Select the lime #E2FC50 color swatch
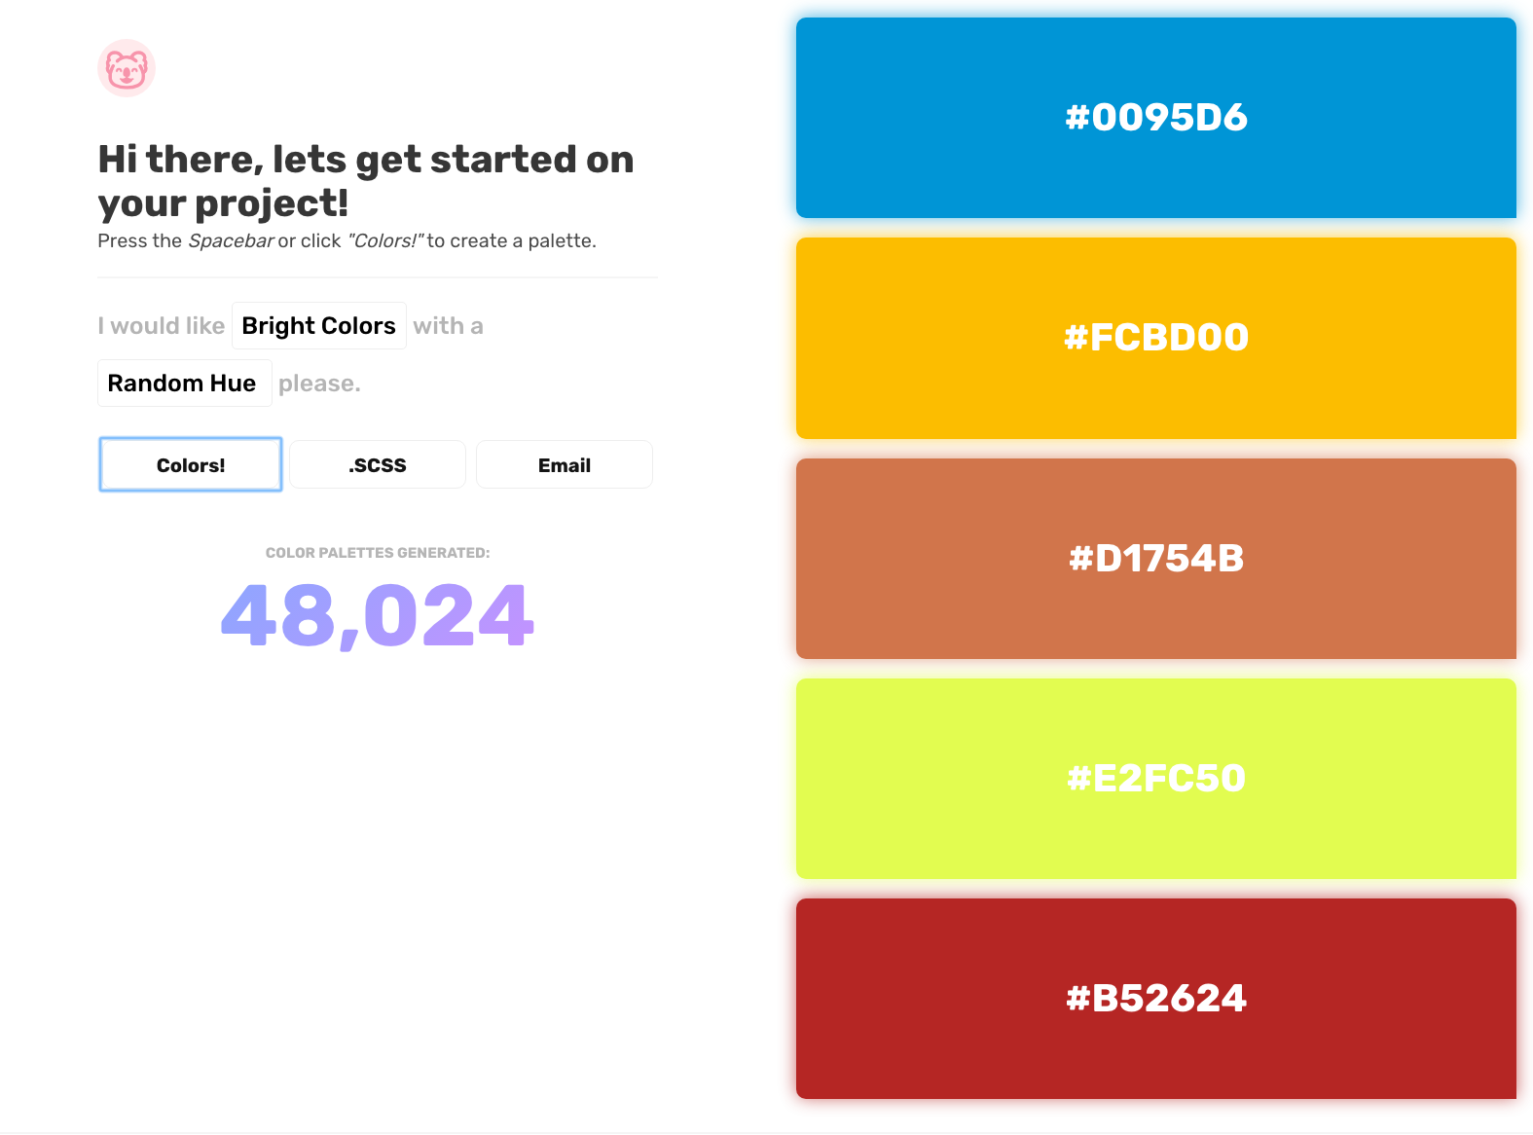The image size is (1533, 1135). [1156, 779]
